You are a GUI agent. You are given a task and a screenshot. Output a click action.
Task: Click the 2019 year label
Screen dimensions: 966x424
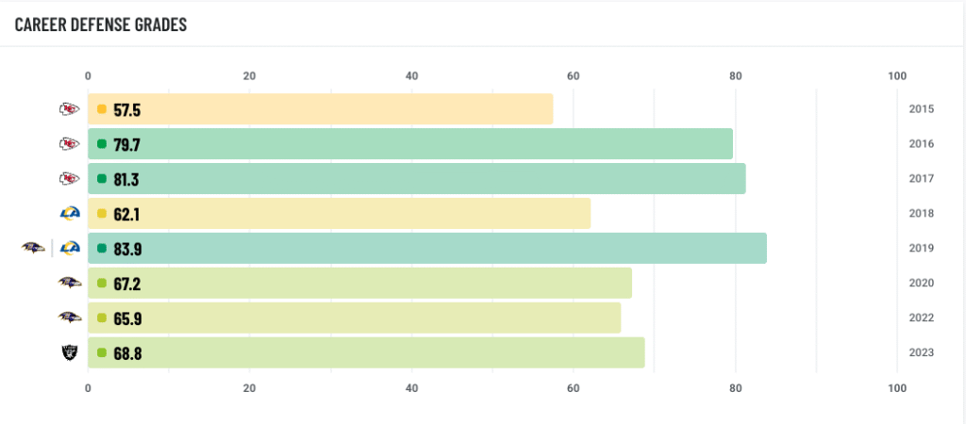[x=921, y=249]
